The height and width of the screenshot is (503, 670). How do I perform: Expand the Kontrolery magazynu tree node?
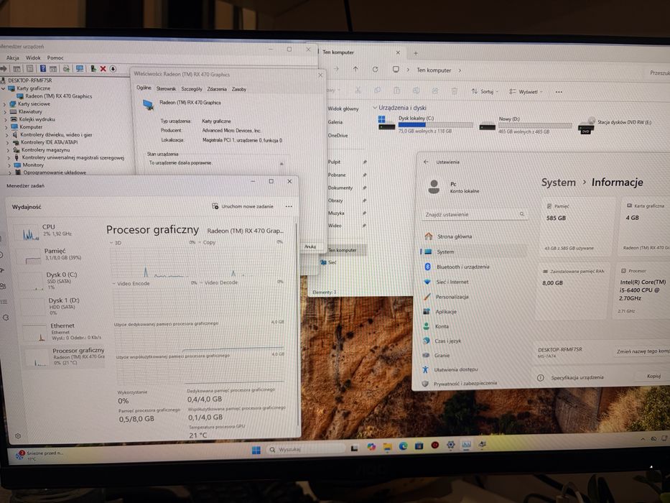tap(8, 150)
